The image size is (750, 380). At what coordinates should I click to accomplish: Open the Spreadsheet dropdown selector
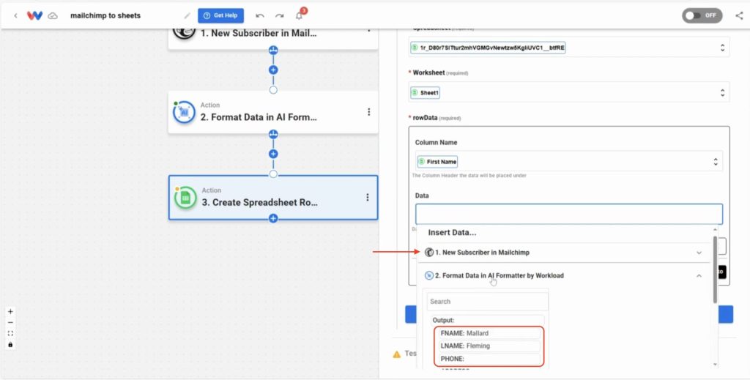568,48
